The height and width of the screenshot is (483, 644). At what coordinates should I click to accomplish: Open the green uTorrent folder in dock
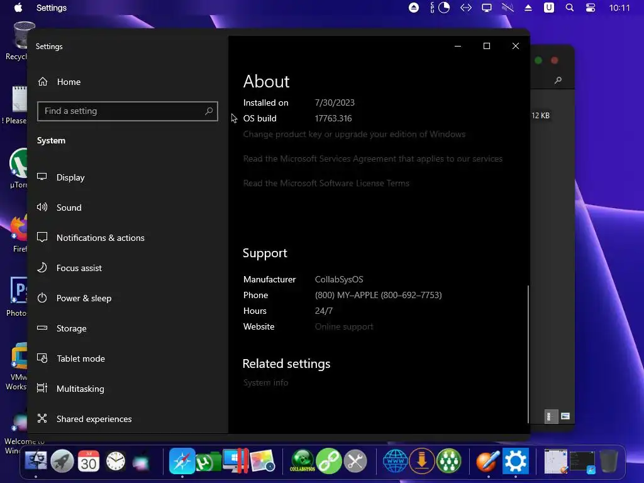point(208,462)
